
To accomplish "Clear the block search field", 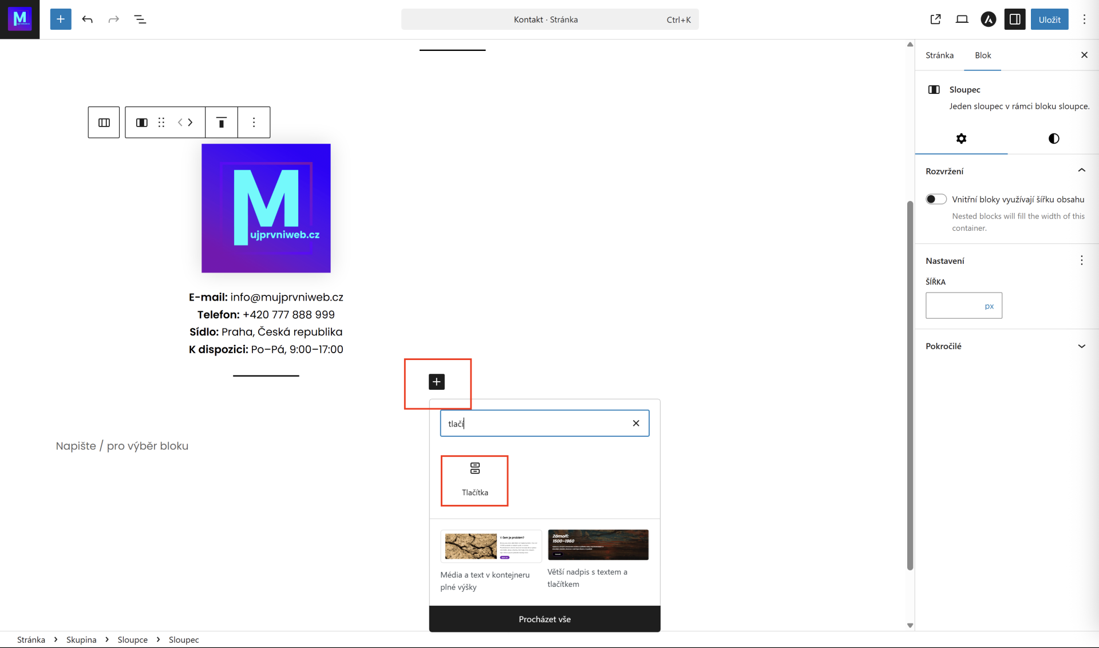I will [636, 424].
